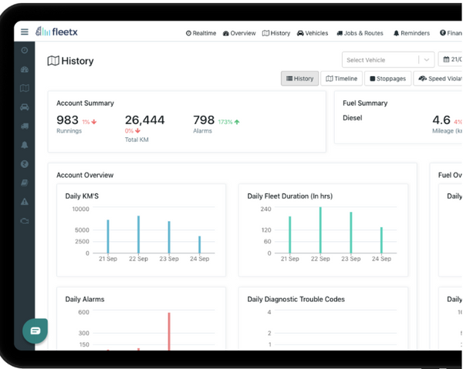Image resolution: width=463 pixels, height=369 pixels.
Task: Click the 22 Sep bar in Daily KM'S
Action: click(138, 234)
